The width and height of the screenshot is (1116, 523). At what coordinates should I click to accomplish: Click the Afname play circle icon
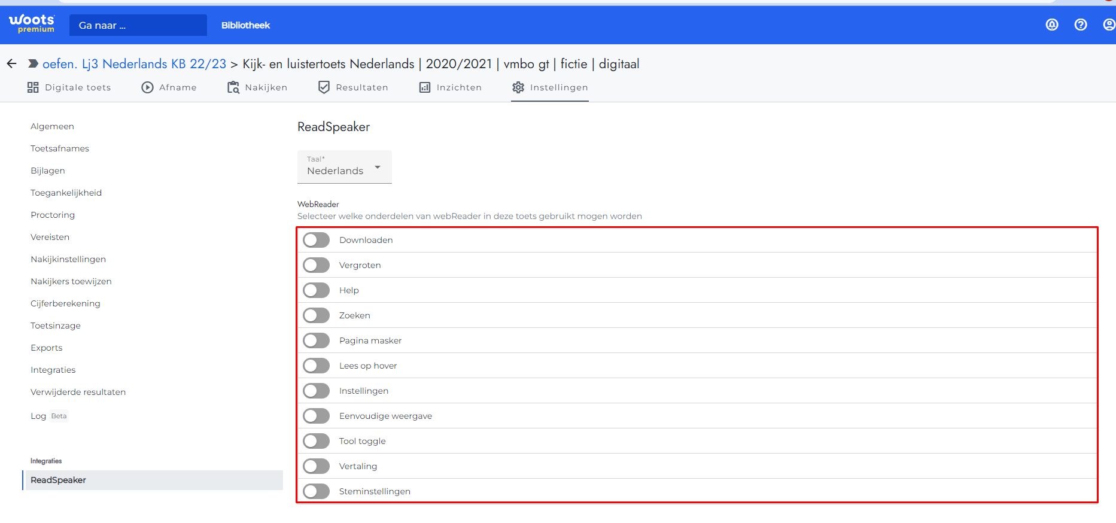pos(147,87)
